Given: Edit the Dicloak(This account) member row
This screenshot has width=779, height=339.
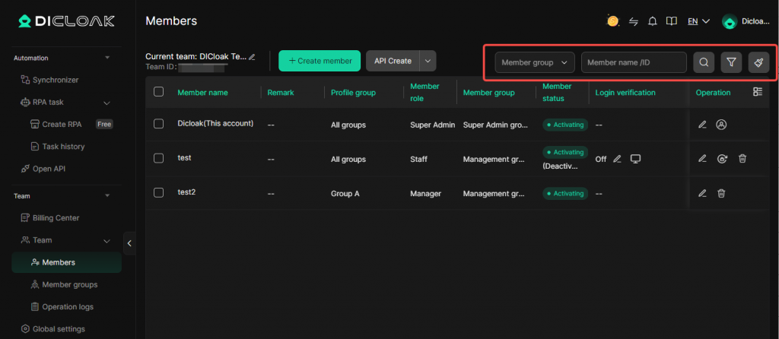Looking at the screenshot, I should click(x=702, y=125).
